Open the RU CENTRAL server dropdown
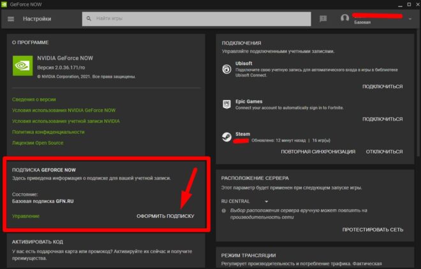This screenshot has width=421, height=269. click(x=244, y=201)
